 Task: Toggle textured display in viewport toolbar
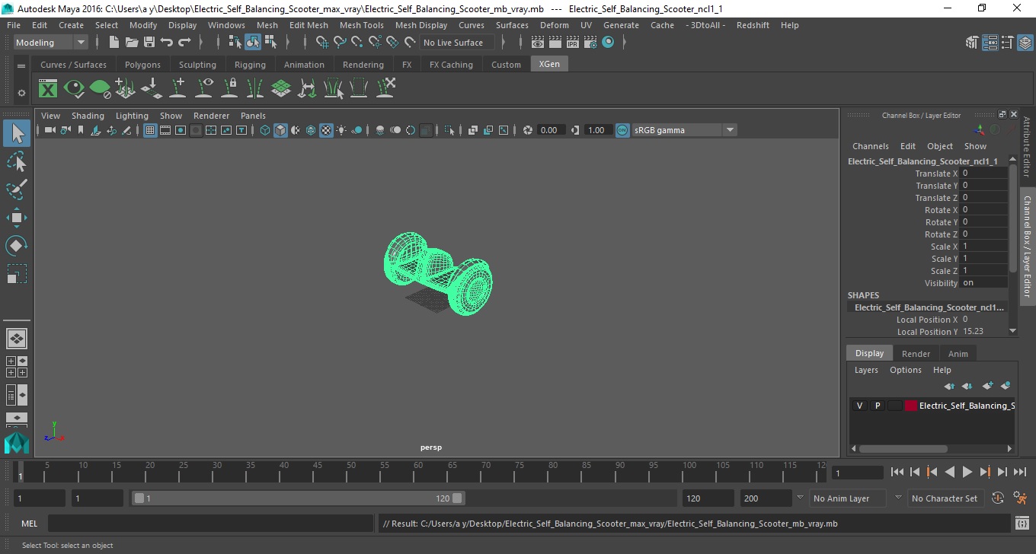point(326,130)
